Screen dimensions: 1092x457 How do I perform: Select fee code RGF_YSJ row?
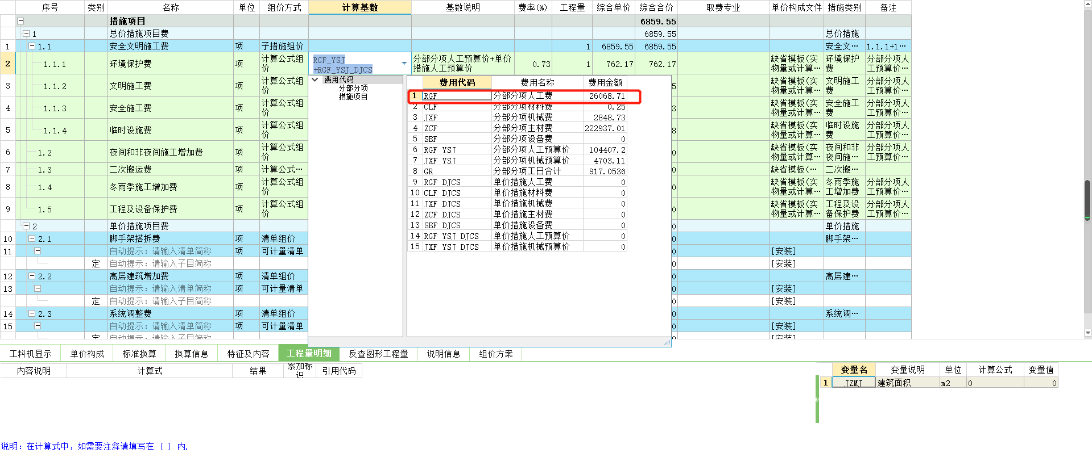click(518, 150)
